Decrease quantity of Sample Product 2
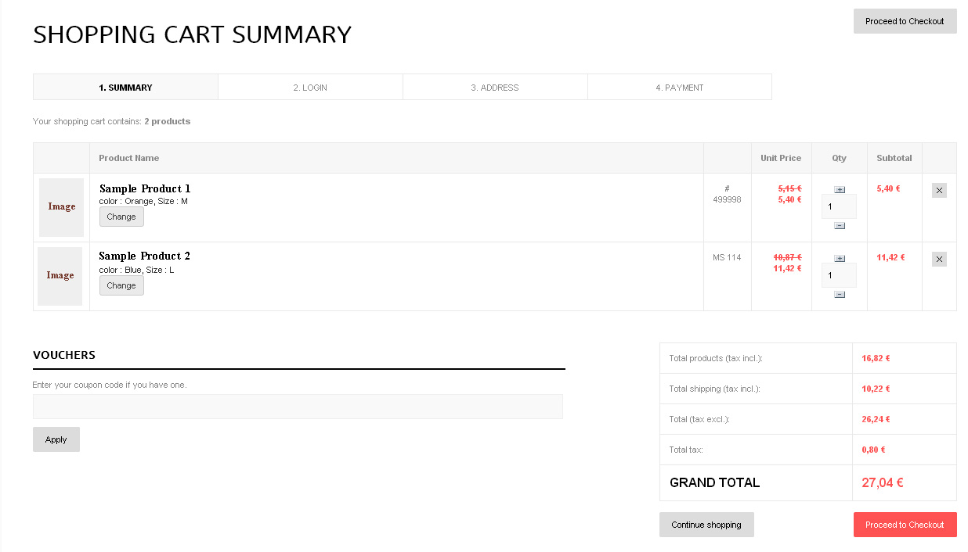 [840, 294]
